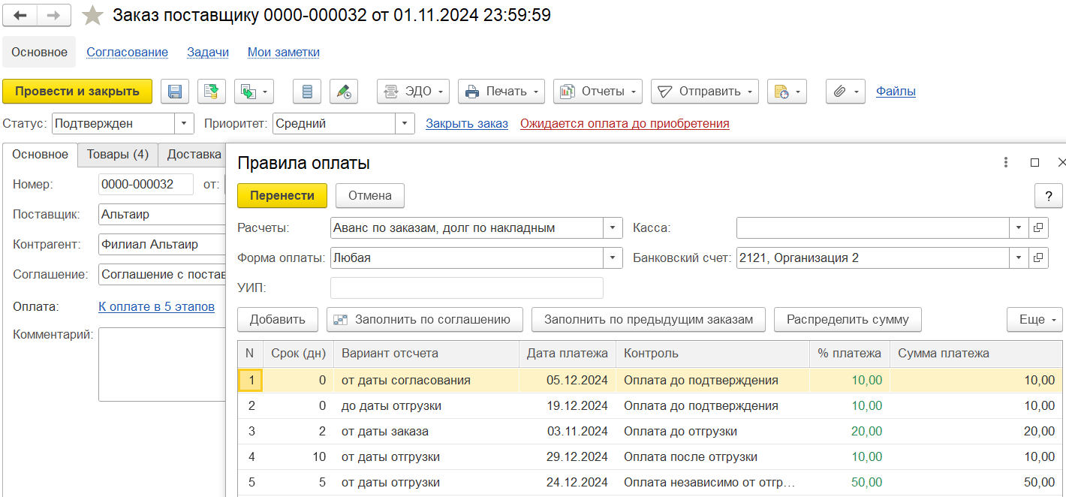Viewport: 1066px width, 497px height.
Task: Click into the УИП input field
Action: click(466, 288)
